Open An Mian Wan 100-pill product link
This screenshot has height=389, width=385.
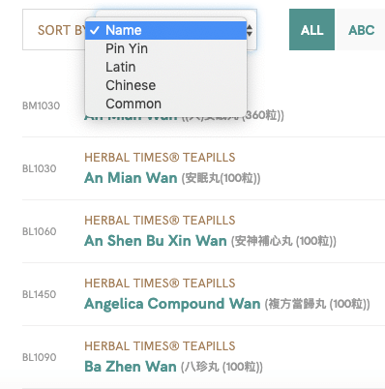131,178
